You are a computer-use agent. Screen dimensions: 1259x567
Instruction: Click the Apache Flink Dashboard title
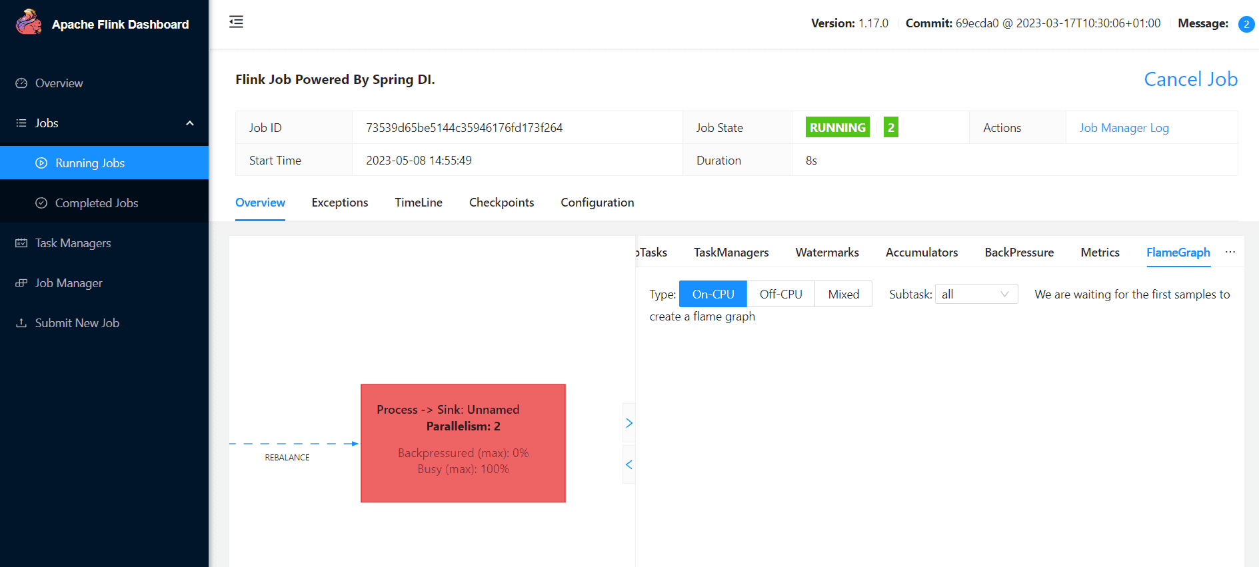pos(121,25)
